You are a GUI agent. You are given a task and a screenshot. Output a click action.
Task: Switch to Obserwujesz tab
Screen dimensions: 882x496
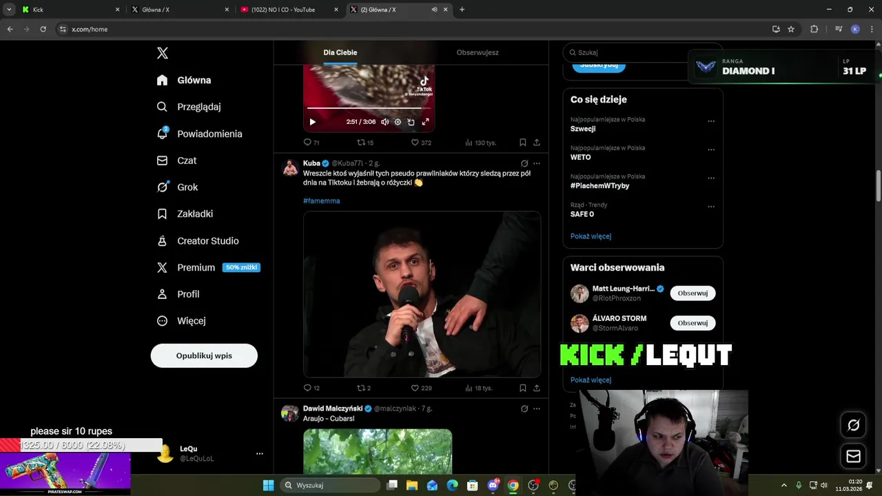pyautogui.click(x=478, y=52)
